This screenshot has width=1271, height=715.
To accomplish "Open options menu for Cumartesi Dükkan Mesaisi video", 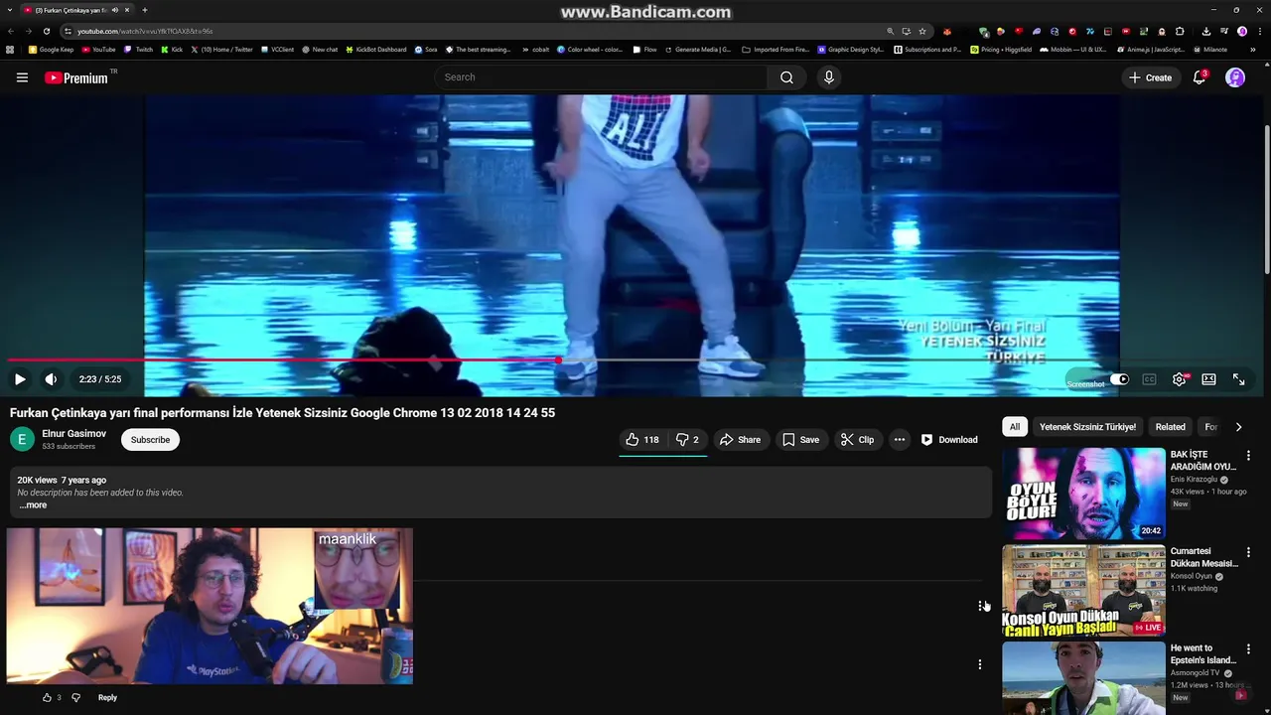I will [x=1248, y=552].
